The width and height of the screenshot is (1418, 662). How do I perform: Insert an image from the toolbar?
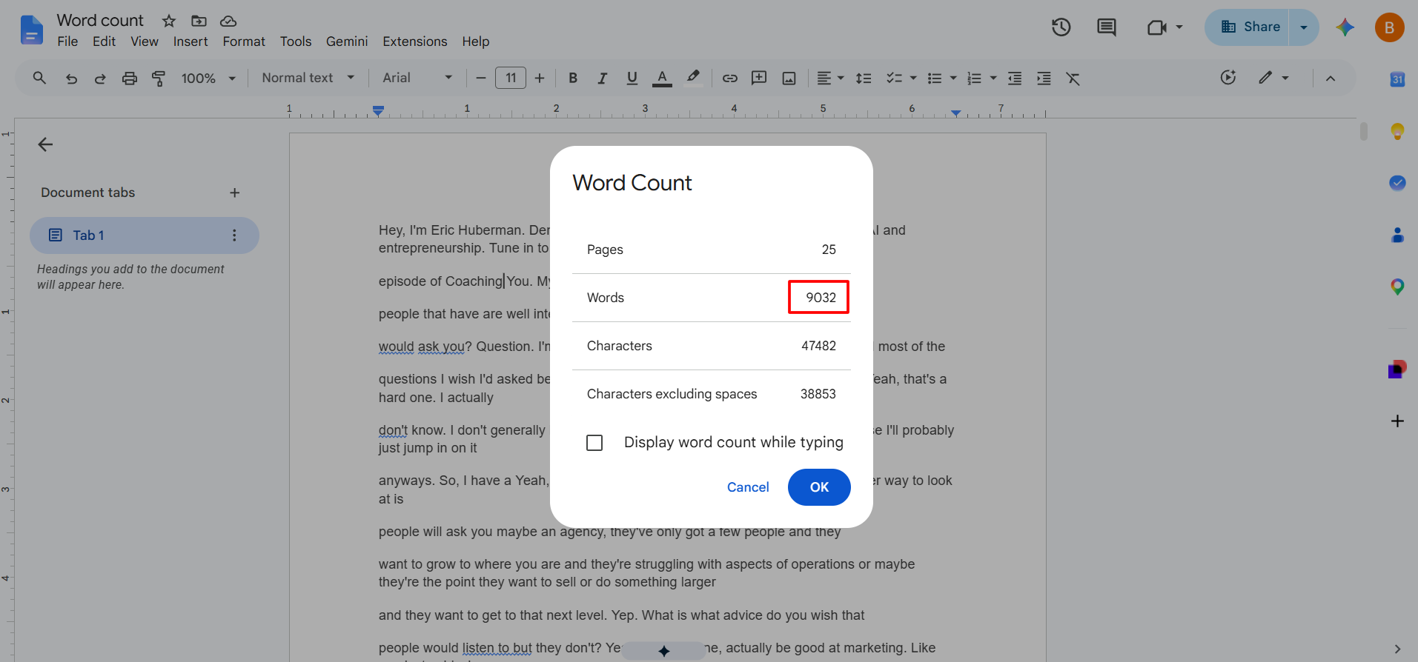(x=789, y=78)
